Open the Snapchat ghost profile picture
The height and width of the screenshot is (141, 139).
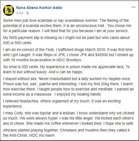coord(9,10)
